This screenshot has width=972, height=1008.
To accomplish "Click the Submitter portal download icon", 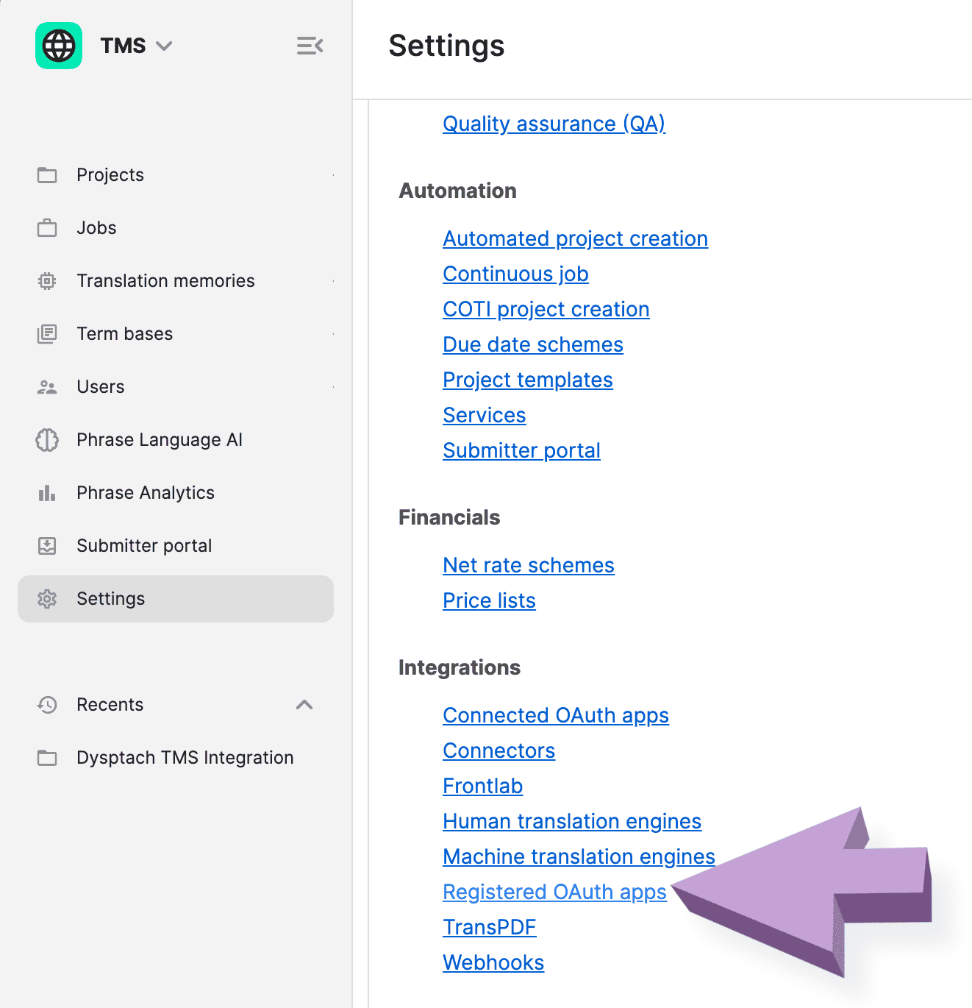I will tap(47, 546).
